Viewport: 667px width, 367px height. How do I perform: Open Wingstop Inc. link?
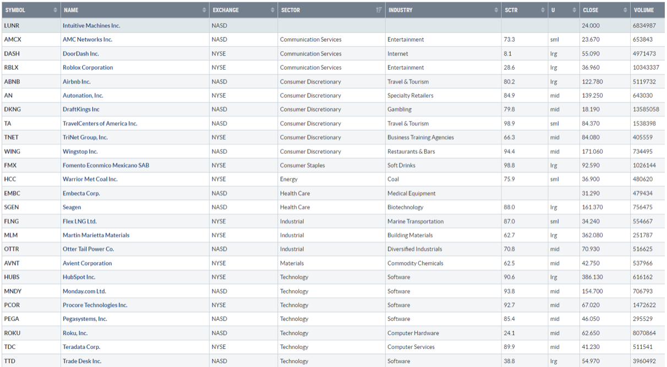click(x=80, y=152)
